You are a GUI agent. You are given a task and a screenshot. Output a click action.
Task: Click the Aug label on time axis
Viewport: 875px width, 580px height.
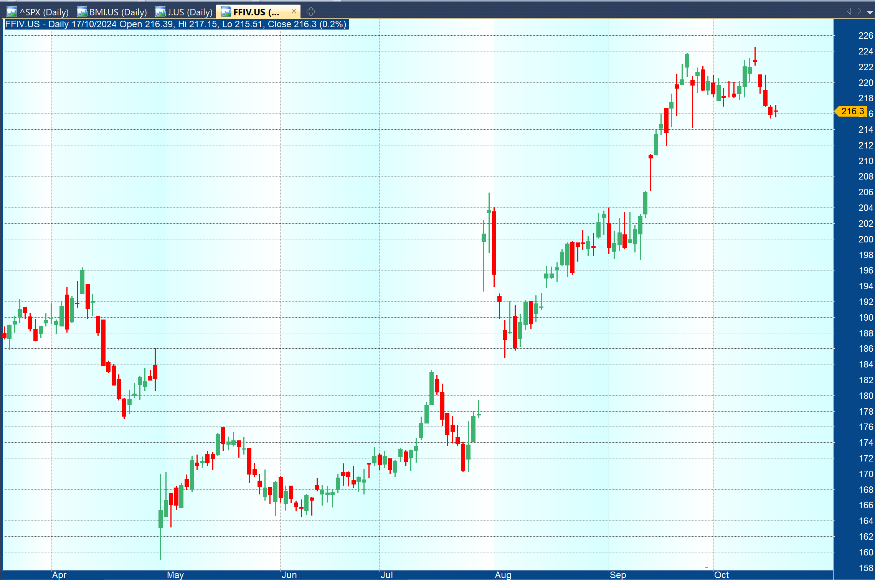[503, 575]
